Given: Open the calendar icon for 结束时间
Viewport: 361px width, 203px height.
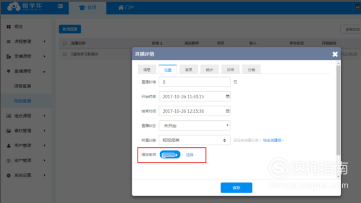Looking at the screenshot, I should pos(227,111).
